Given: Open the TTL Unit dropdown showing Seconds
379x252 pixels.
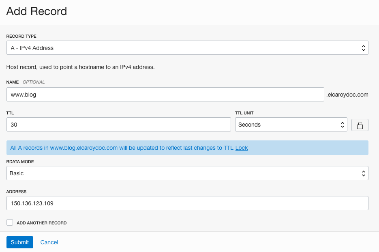Looking at the screenshot, I should tap(291, 125).
